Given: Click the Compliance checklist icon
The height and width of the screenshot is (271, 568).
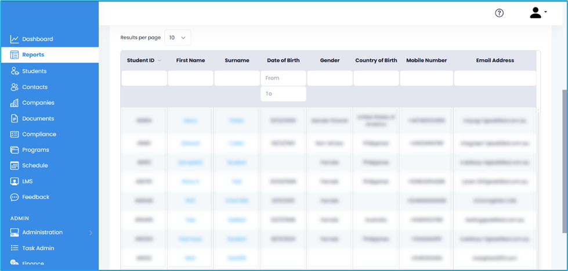Looking at the screenshot, I should 15,134.
